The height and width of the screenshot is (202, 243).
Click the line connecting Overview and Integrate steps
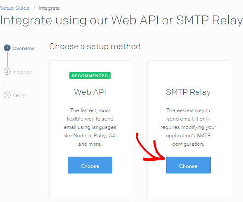(7, 60)
